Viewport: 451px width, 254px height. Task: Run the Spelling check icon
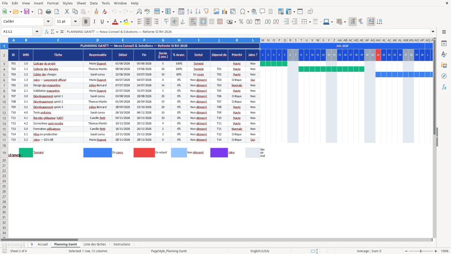[x=147, y=12]
